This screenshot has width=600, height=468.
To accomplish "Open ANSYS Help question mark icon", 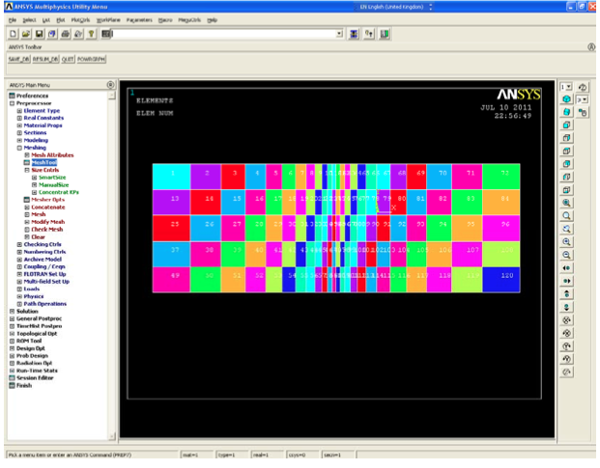I will (92, 34).
